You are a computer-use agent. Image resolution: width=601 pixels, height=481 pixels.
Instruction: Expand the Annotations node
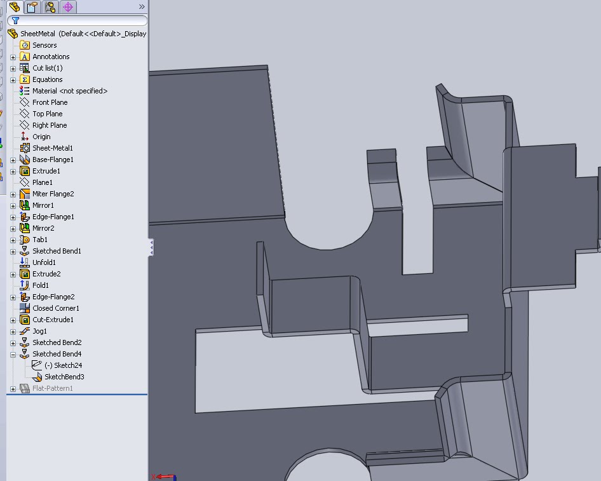[13, 57]
